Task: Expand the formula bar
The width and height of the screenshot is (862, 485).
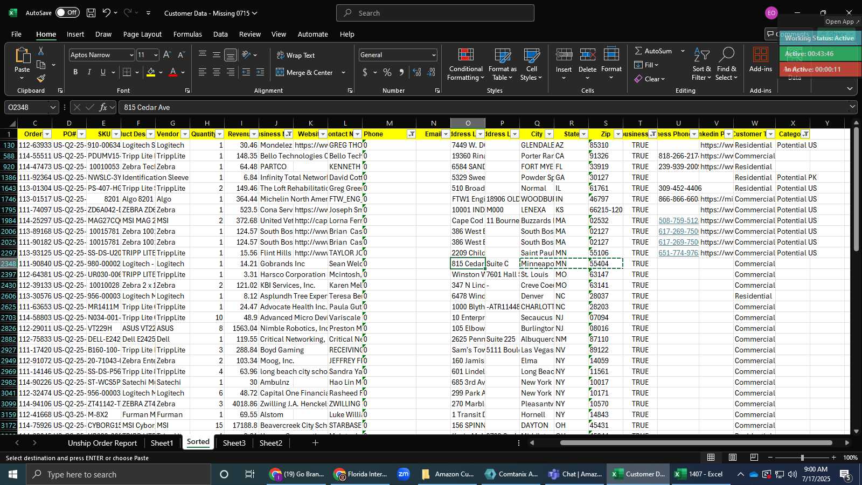Action: click(x=852, y=107)
